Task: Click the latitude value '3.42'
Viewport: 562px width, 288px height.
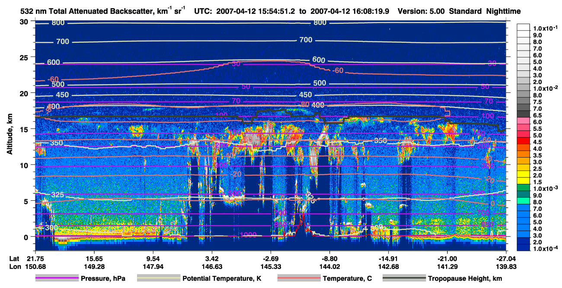Action: (x=212, y=258)
